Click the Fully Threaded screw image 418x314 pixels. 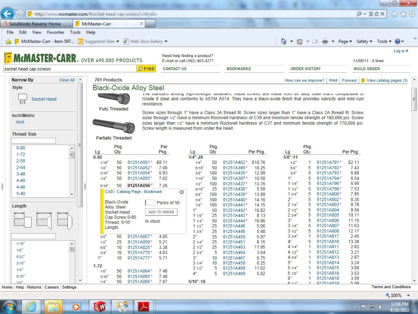point(114,99)
